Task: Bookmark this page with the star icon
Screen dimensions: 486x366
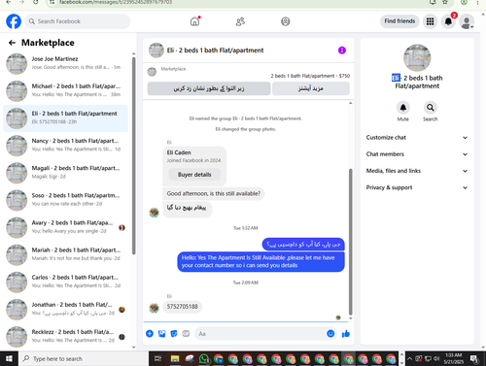Action: [x=445, y=2]
